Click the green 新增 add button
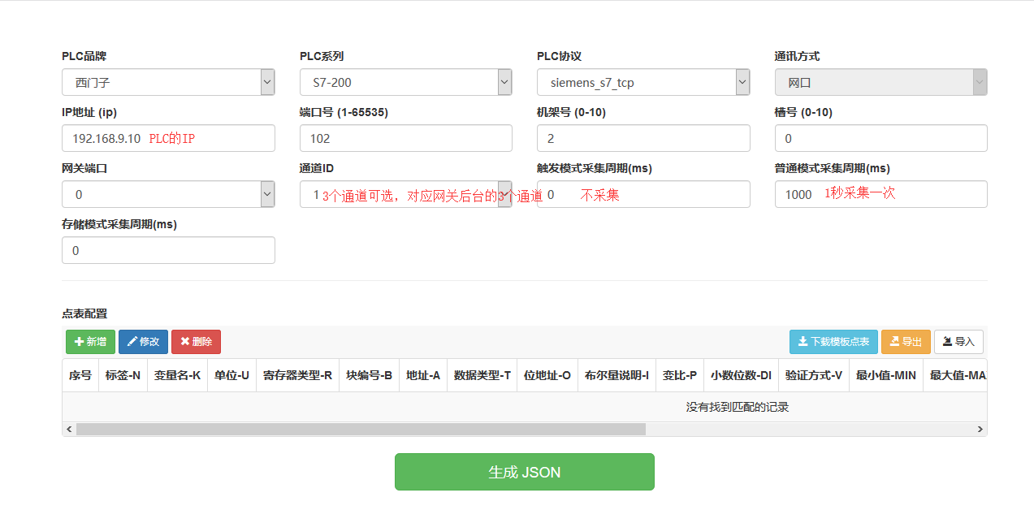The height and width of the screenshot is (510, 1034). [x=90, y=342]
